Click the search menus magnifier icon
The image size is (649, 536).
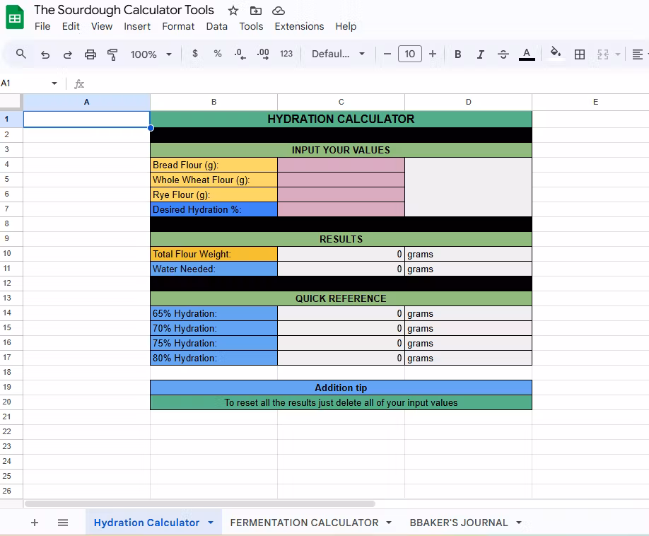pos(21,54)
